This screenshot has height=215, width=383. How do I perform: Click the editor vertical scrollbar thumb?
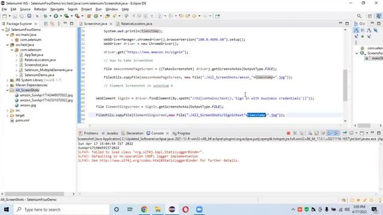click(x=345, y=85)
